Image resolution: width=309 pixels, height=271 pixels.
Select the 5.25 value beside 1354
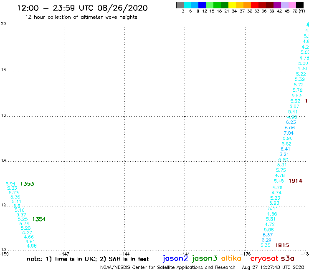pos(23,219)
